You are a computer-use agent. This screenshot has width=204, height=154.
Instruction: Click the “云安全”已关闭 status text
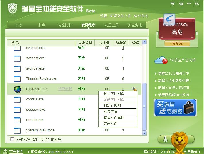(182, 60)
